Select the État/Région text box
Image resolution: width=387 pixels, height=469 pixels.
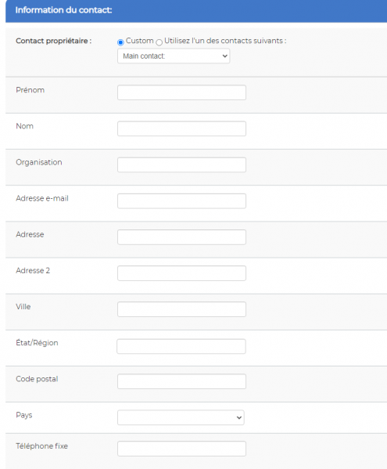181,346
